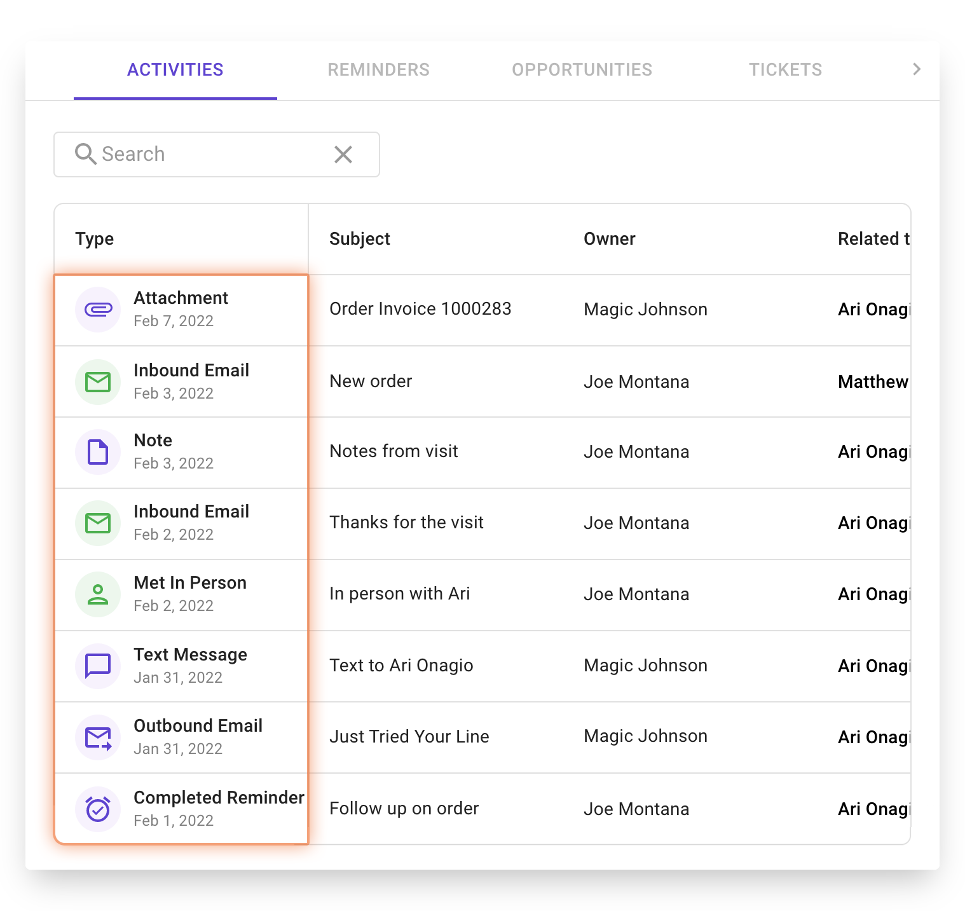Open the Opportunities tab

(582, 69)
